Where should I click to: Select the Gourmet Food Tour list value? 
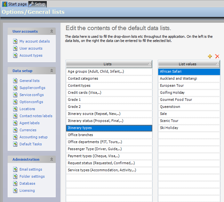tap(176, 100)
